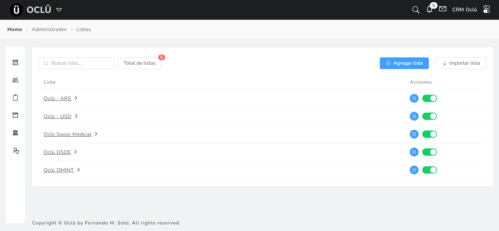Screen dimensions: 499x231
Task: Disable the Oclü Swiss Medical list toggle
Action: pos(430,134)
